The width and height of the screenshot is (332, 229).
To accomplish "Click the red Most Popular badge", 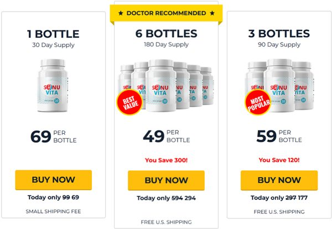I will pos(258,102).
